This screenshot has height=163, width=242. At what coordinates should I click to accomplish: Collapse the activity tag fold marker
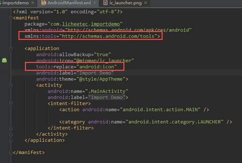click(x=11, y=86)
